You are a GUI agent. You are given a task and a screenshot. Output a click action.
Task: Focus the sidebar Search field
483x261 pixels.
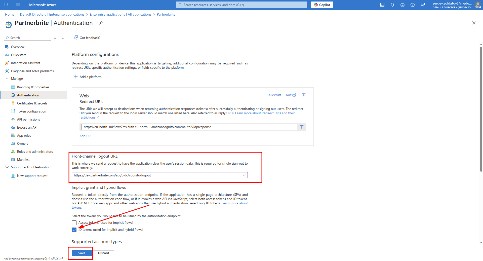(x=28, y=38)
